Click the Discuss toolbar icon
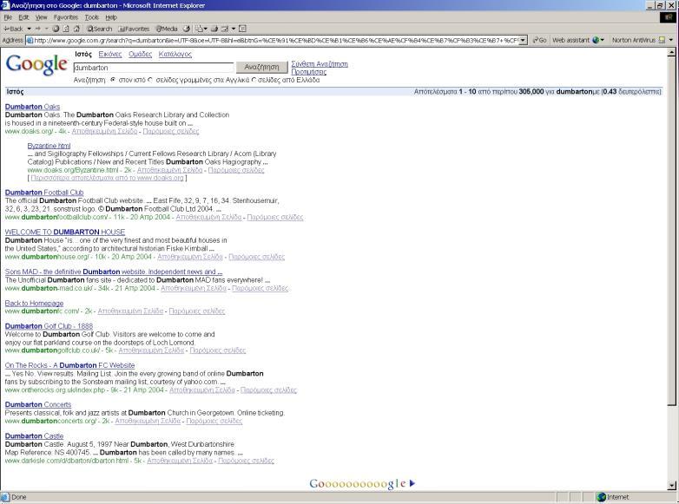The image size is (679, 504). (x=242, y=29)
